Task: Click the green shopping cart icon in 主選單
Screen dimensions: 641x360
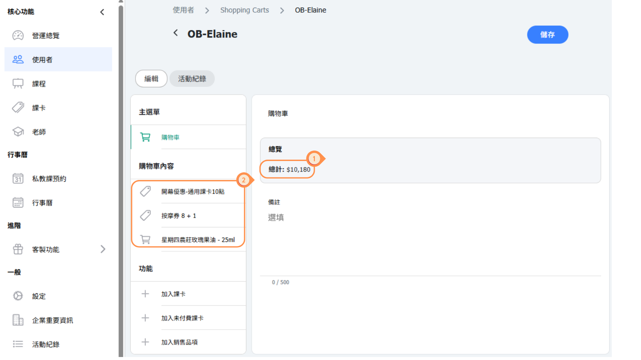Action: (145, 137)
